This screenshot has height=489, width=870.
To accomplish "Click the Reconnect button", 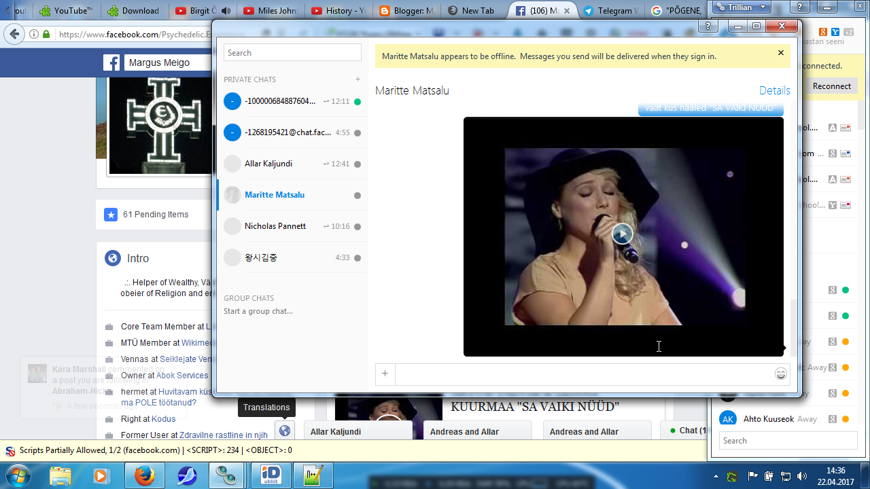I will [x=831, y=86].
